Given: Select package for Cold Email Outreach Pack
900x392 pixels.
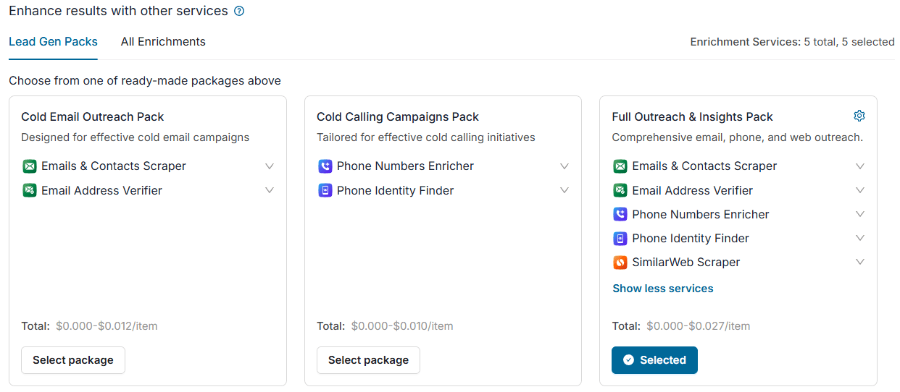Looking at the screenshot, I should [x=73, y=360].
